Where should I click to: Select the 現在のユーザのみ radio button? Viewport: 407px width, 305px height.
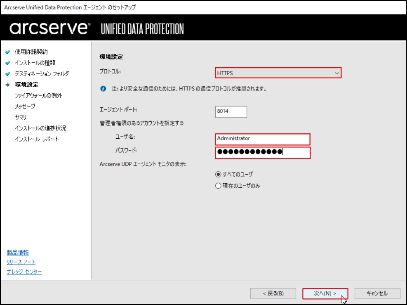pyautogui.click(x=218, y=186)
